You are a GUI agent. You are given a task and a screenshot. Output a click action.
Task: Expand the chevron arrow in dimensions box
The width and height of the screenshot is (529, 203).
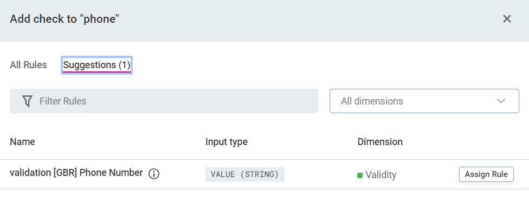point(501,101)
